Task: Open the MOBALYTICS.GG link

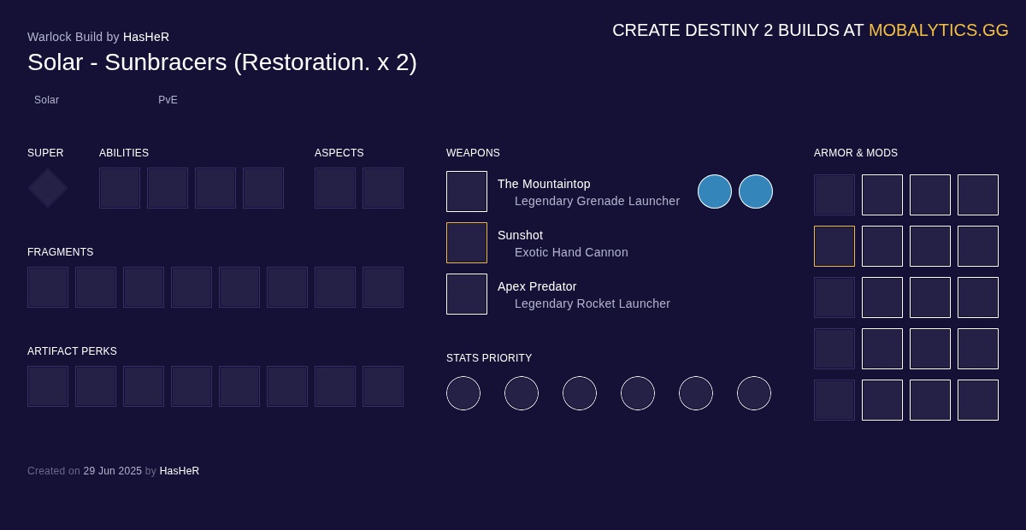Action: 939,30
